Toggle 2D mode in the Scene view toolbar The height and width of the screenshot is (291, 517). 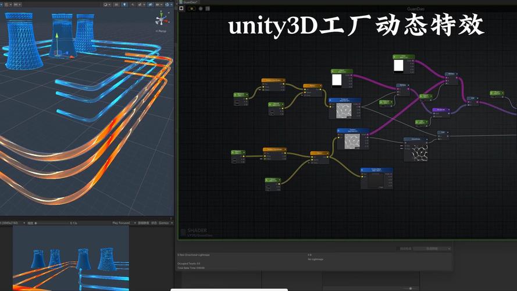point(116,5)
